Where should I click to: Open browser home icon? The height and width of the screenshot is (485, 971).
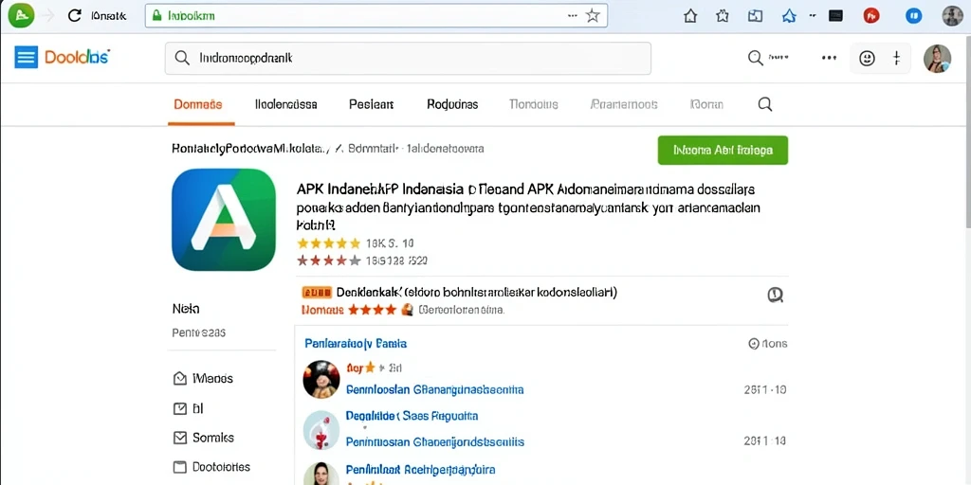(690, 16)
